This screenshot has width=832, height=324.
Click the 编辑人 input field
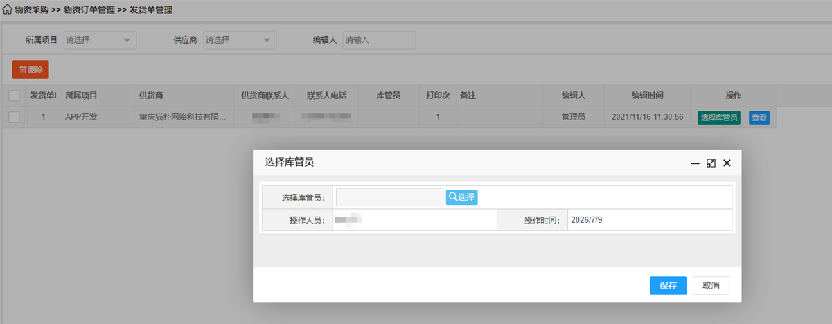click(380, 40)
